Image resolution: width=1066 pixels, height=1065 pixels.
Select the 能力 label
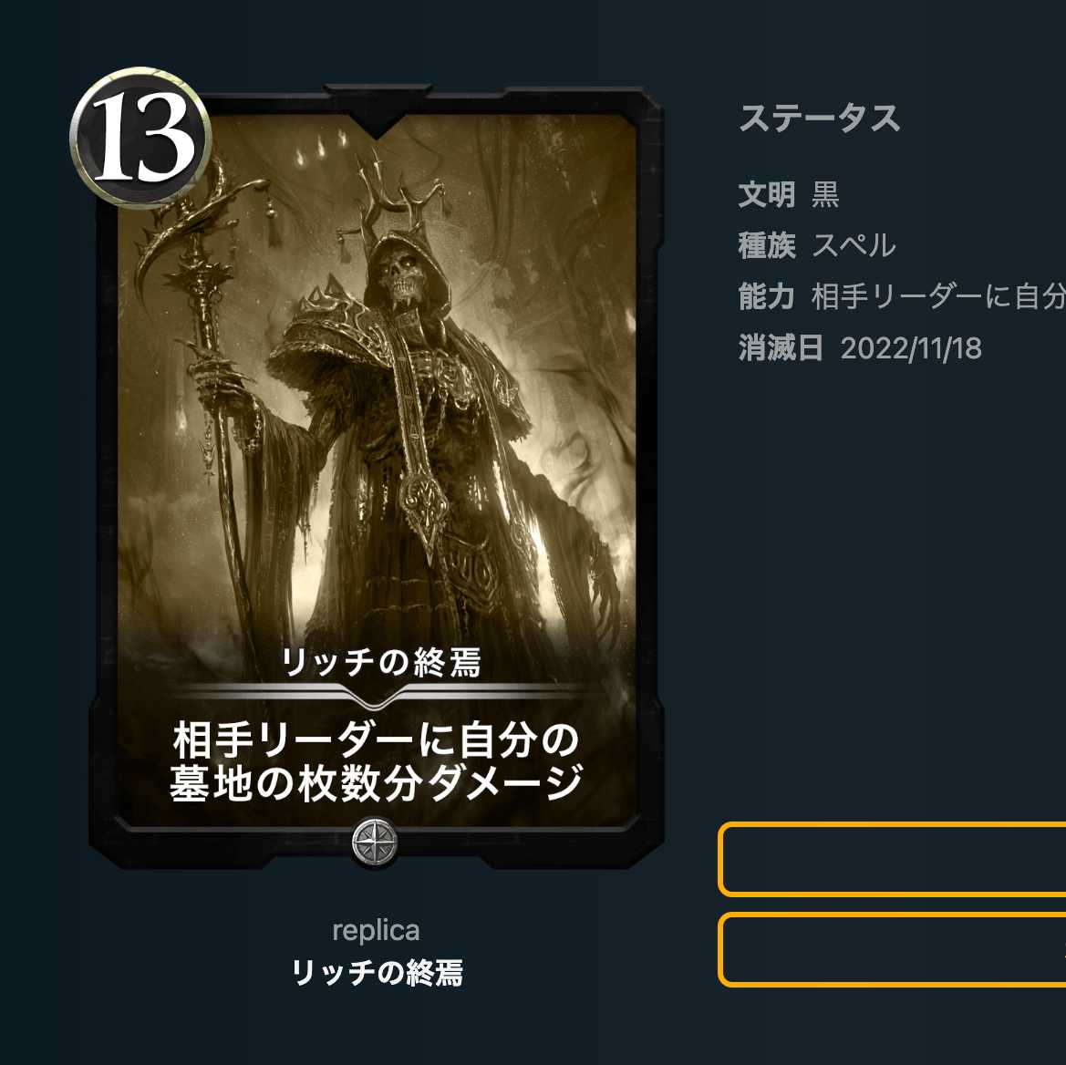(767, 297)
